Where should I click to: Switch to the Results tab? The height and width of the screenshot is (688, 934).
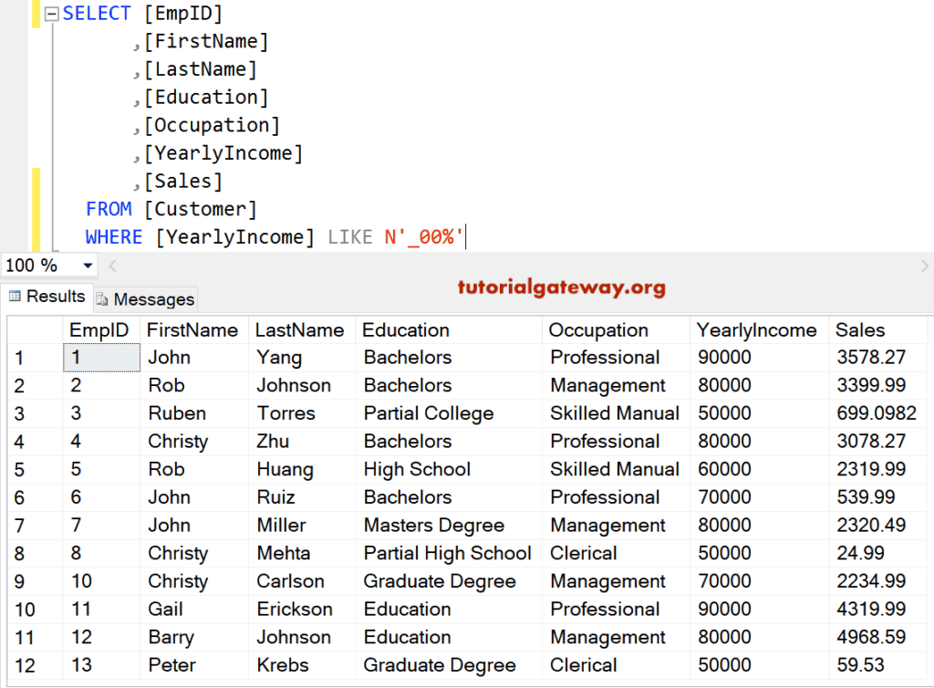coord(47,296)
